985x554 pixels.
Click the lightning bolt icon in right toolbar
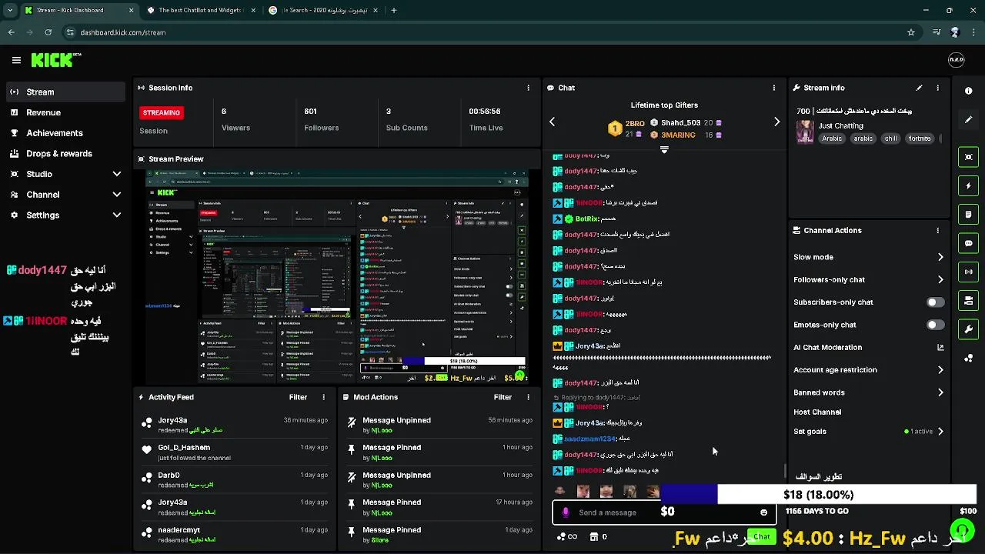[x=968, y=186]
